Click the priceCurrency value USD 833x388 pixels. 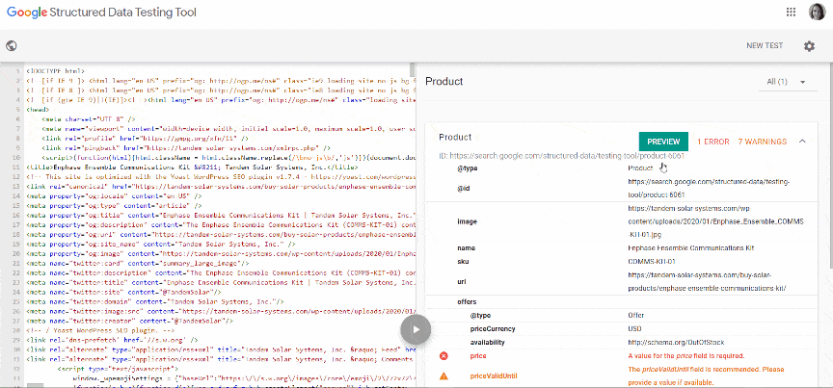pyautogui.click(x=634, y=328)
